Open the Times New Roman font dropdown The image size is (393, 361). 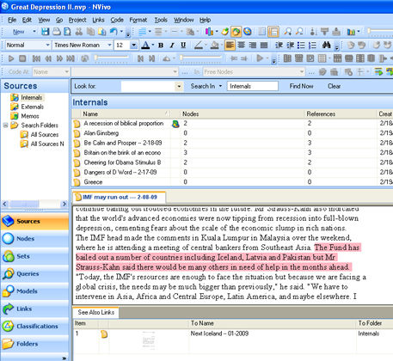pos(109,45)
